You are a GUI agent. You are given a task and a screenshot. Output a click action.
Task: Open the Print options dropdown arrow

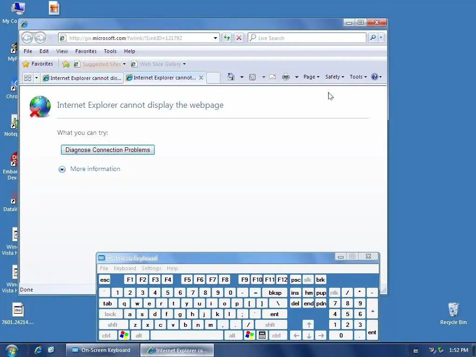pyautogui.click(x=297, y=77)
